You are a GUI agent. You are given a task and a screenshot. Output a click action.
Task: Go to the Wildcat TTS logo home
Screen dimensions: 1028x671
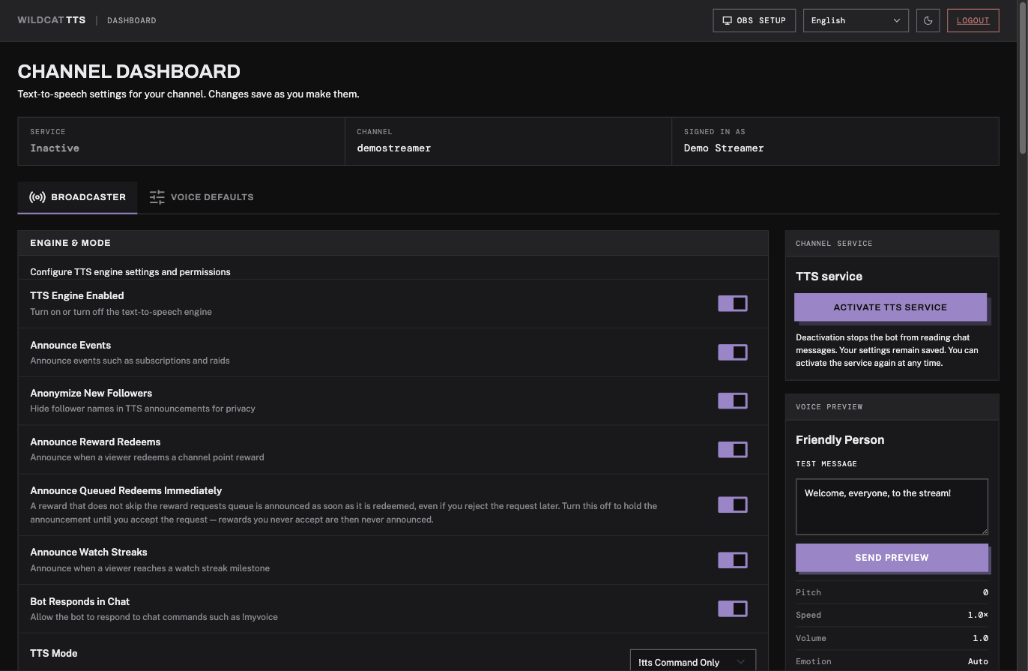click(x=52, y=20)
